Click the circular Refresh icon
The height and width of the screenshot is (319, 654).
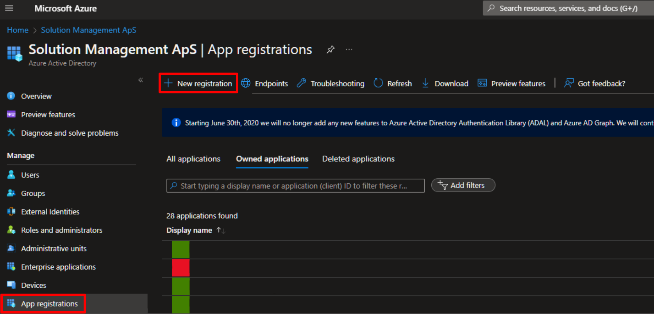[x=378, y=83]
